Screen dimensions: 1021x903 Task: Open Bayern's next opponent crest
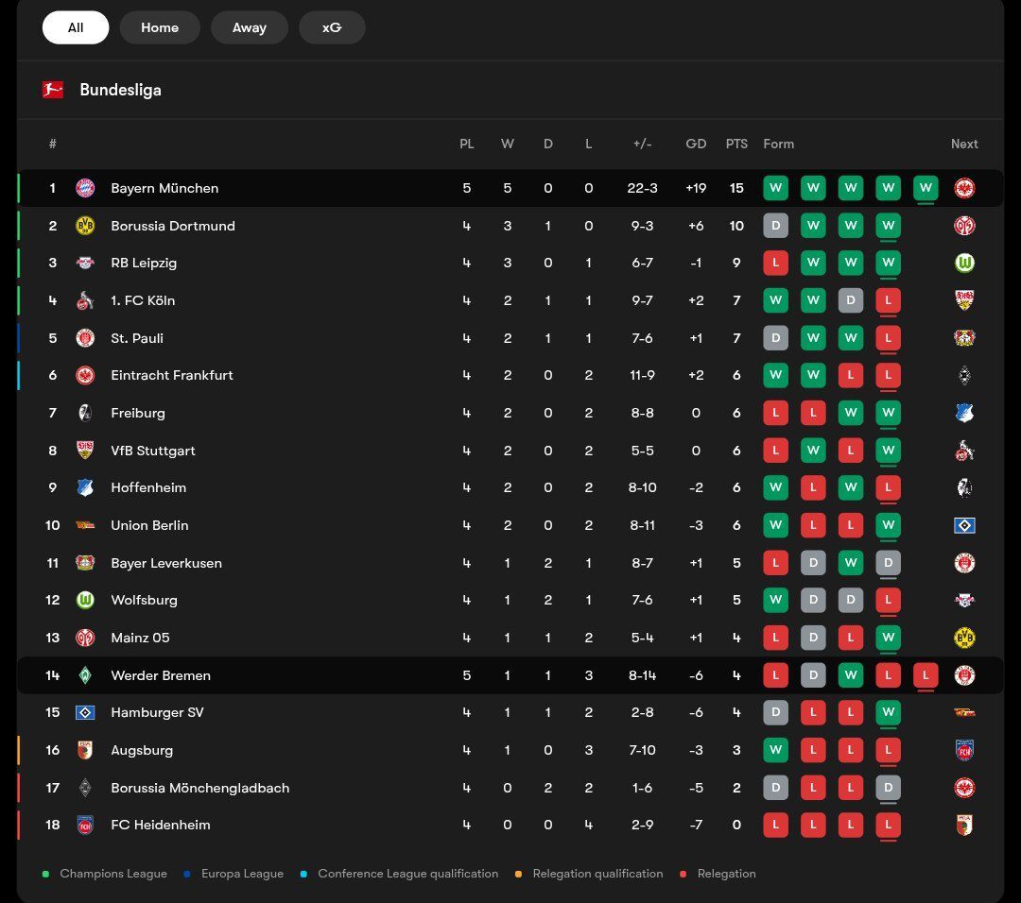coord(964,188)
